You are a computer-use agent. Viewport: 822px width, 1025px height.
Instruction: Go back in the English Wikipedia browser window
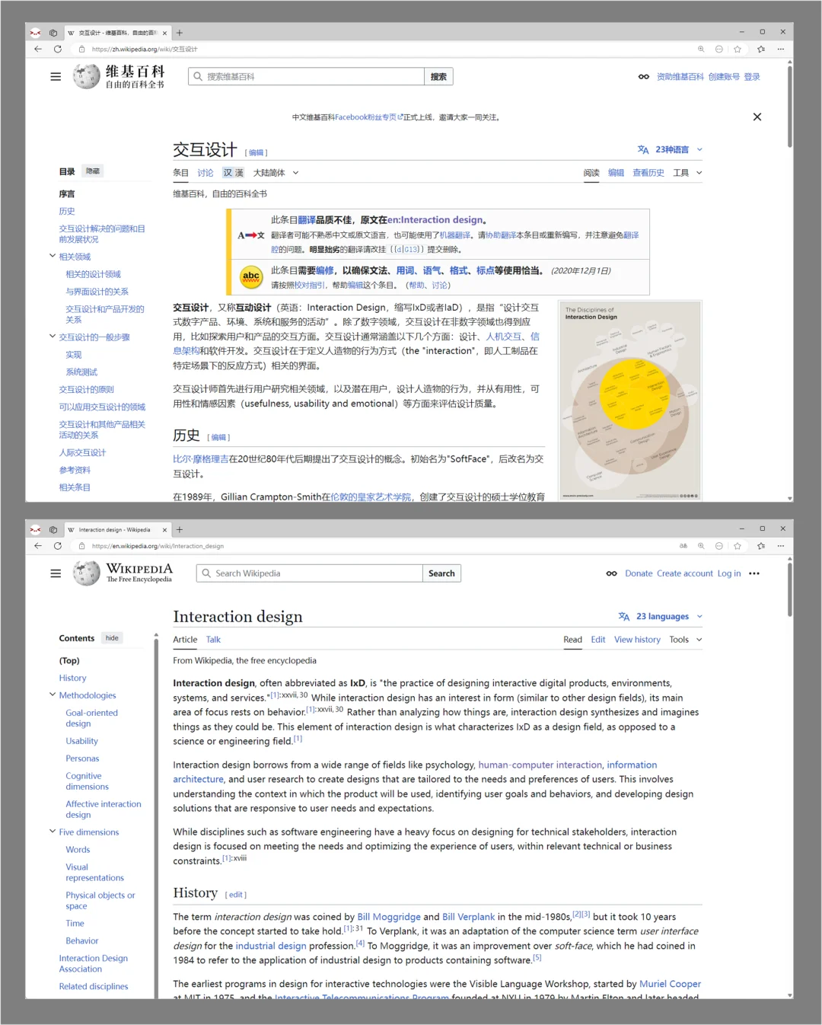pos(38,546)
